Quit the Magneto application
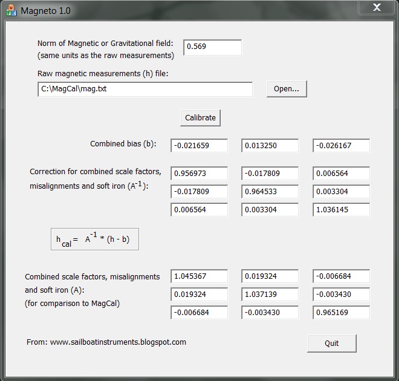 point(331,344)
